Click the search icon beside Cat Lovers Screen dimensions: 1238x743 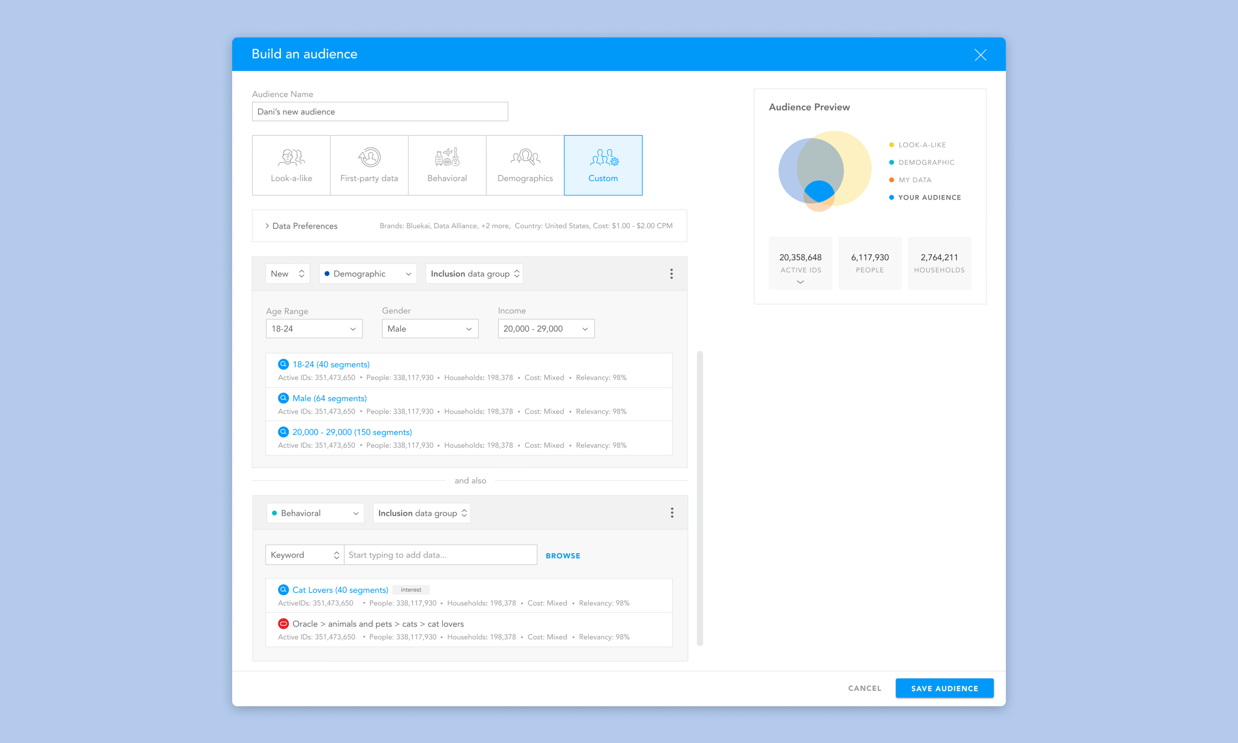tap(283, 589)
